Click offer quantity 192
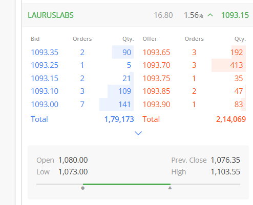The image size is (253, 205). [x=237, y=53]
